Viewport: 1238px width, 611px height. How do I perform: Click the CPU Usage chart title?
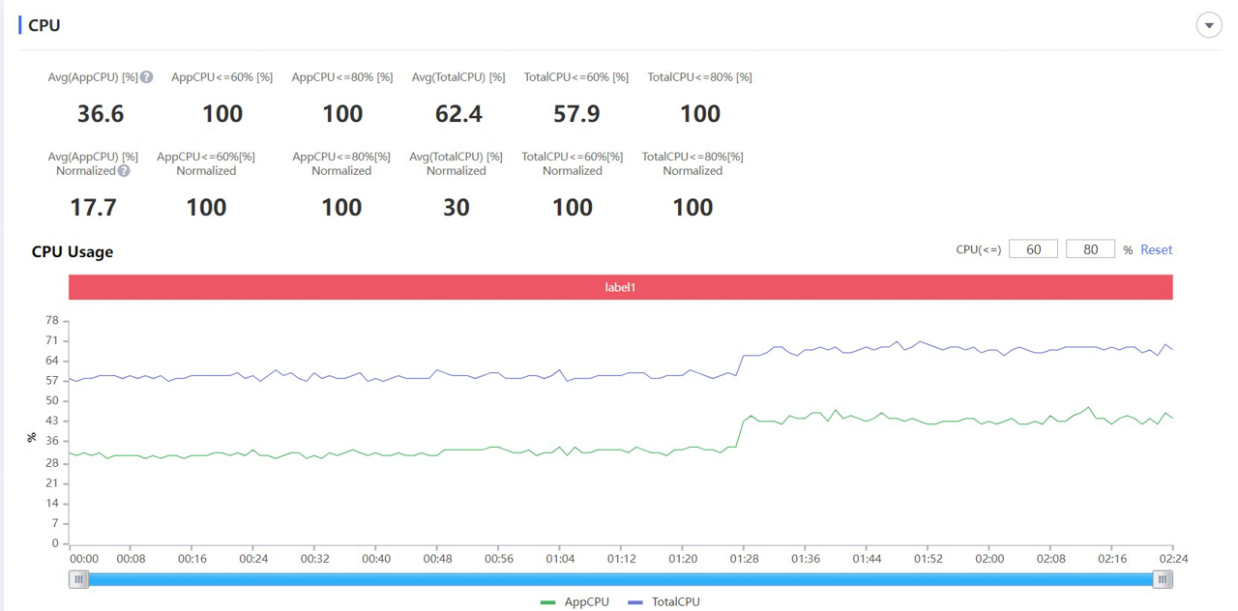pyautogui.click(x=73, y=251)
